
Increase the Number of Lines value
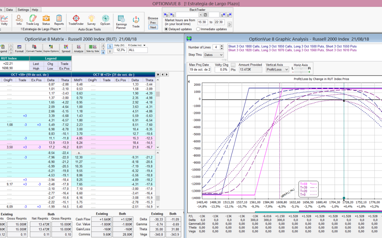[222, 46]
